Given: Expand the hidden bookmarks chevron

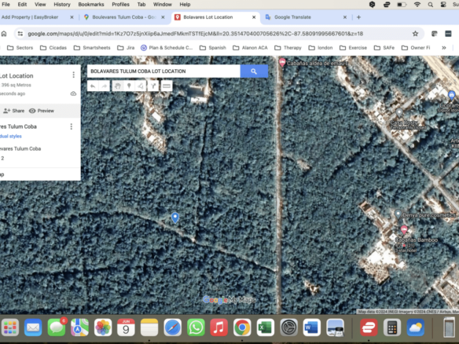Looking at the screenshot, I should tap(444, 47).
